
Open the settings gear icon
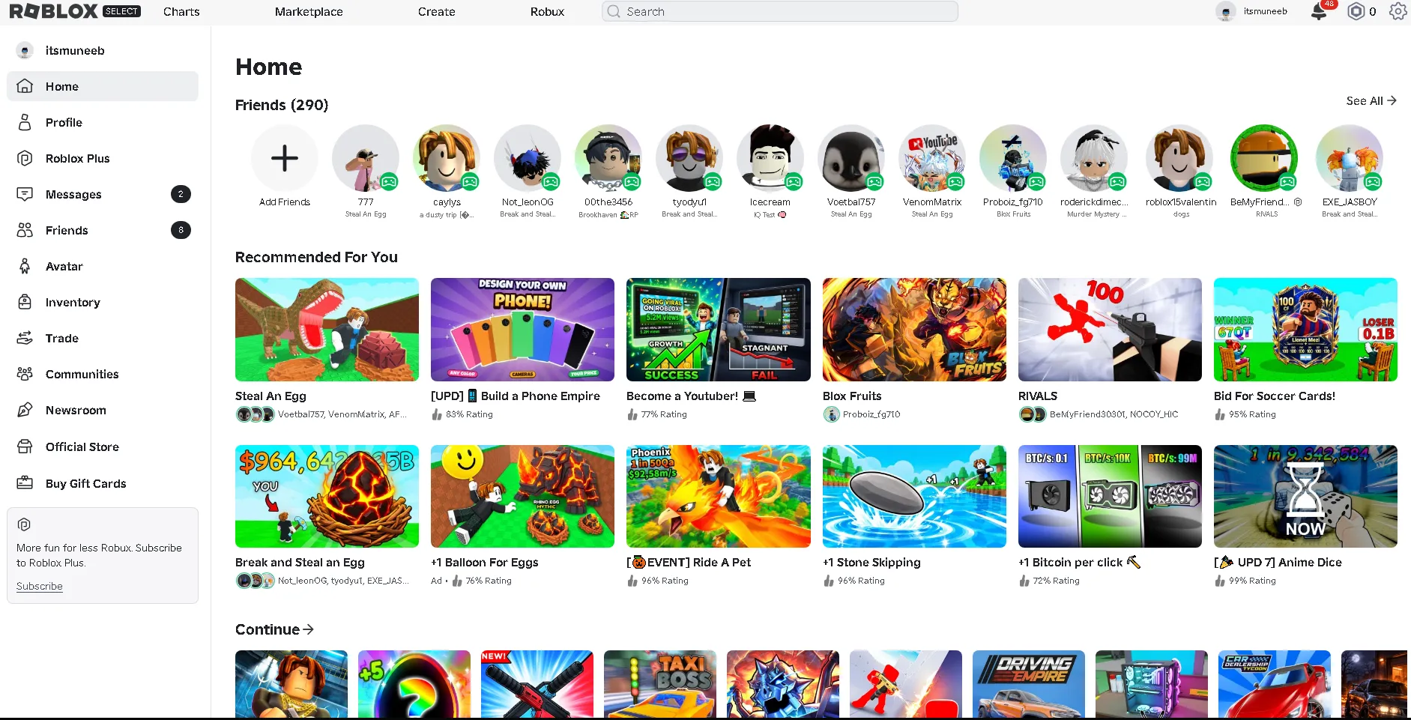(1398, 11)
